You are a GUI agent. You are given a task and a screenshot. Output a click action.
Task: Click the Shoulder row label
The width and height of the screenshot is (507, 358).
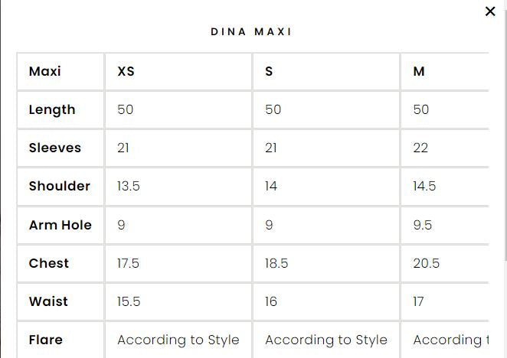tap(59, 186)
